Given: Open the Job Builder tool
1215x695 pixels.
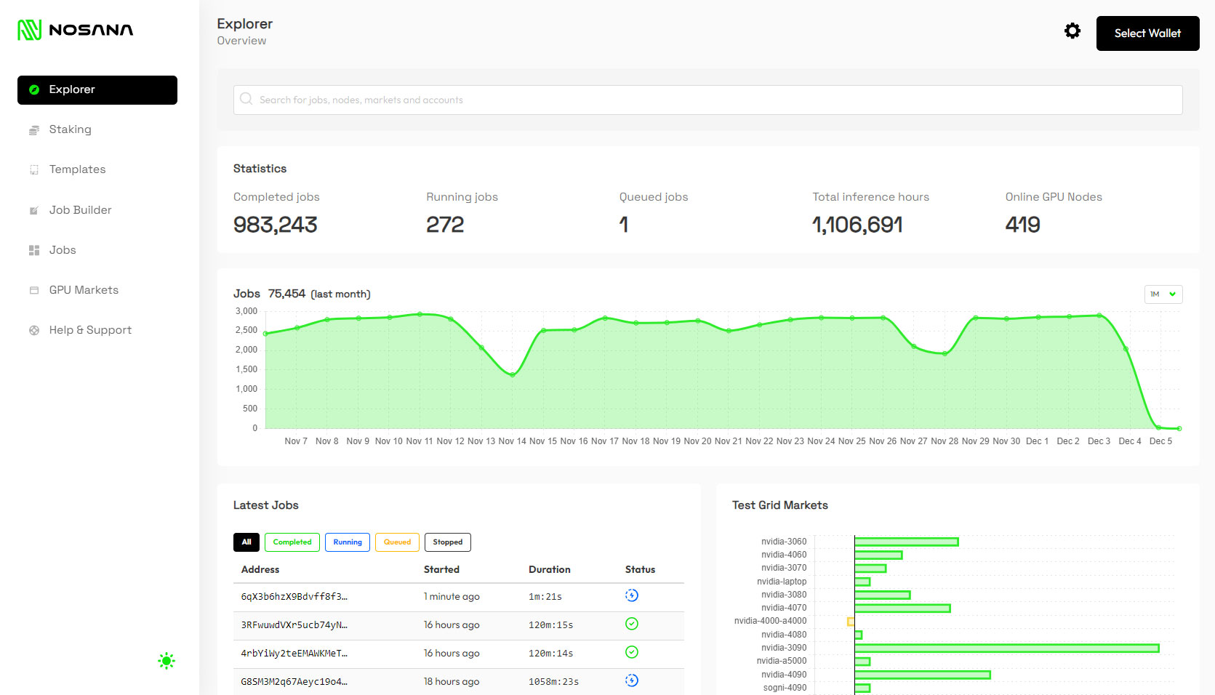Looking at the screenshot, I should 80,210.
